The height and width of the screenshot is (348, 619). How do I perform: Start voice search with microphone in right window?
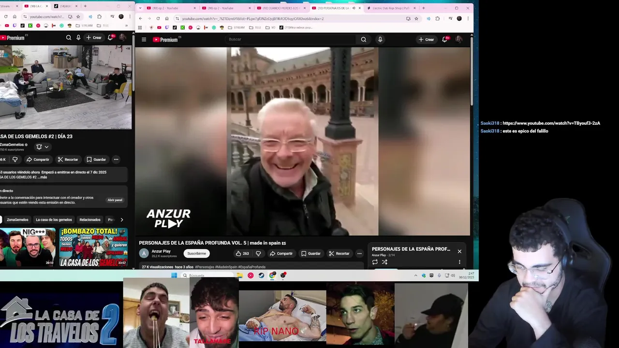click(x=380, y=40)
